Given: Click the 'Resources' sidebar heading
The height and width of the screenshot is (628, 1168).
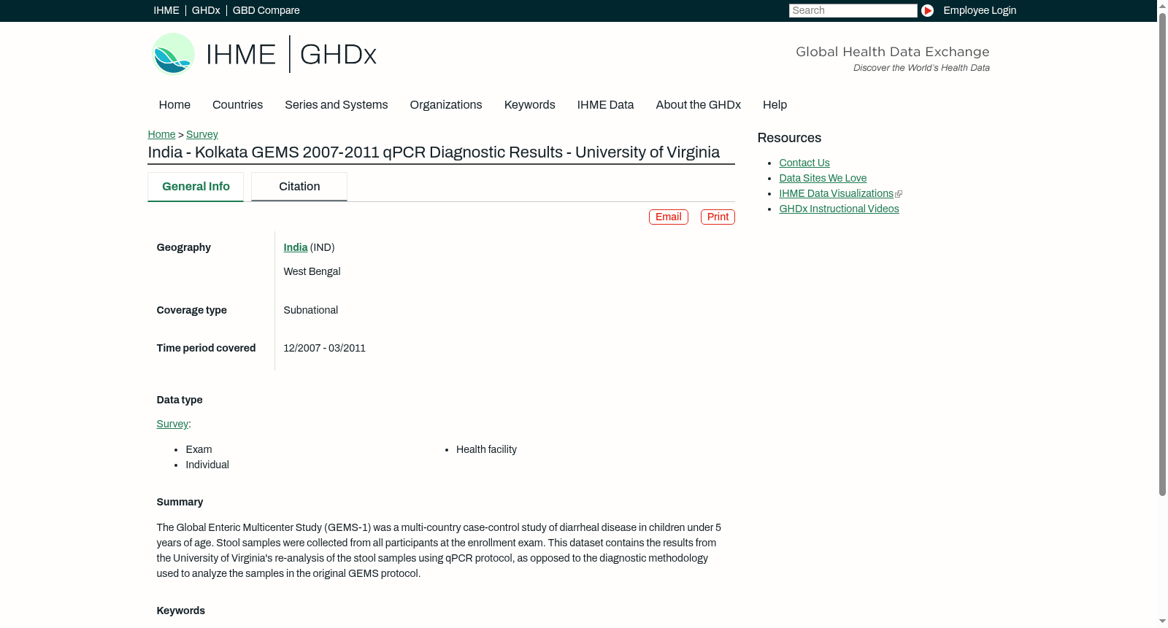Looking at the screenshot, I should point(789,139).
